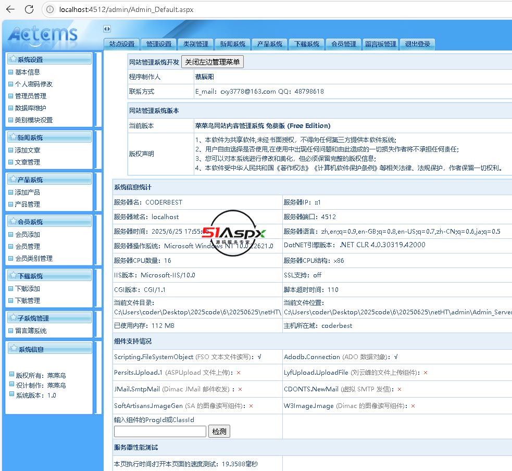
Task: Click the 系统版本: 1.0 sidebar text
Action: tap(36, 396)
